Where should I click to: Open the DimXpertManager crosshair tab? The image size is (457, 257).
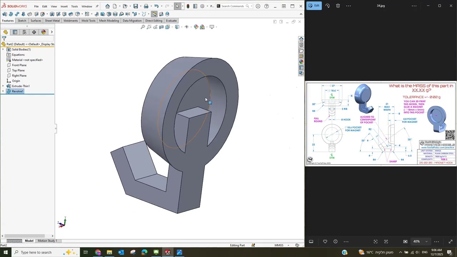click(34, 32)
